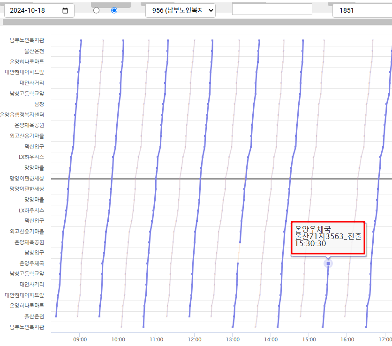Expand the 956 route dropdown
This screenshot has width=392, height=346.
pyautogui.click(x=181, y=11)
